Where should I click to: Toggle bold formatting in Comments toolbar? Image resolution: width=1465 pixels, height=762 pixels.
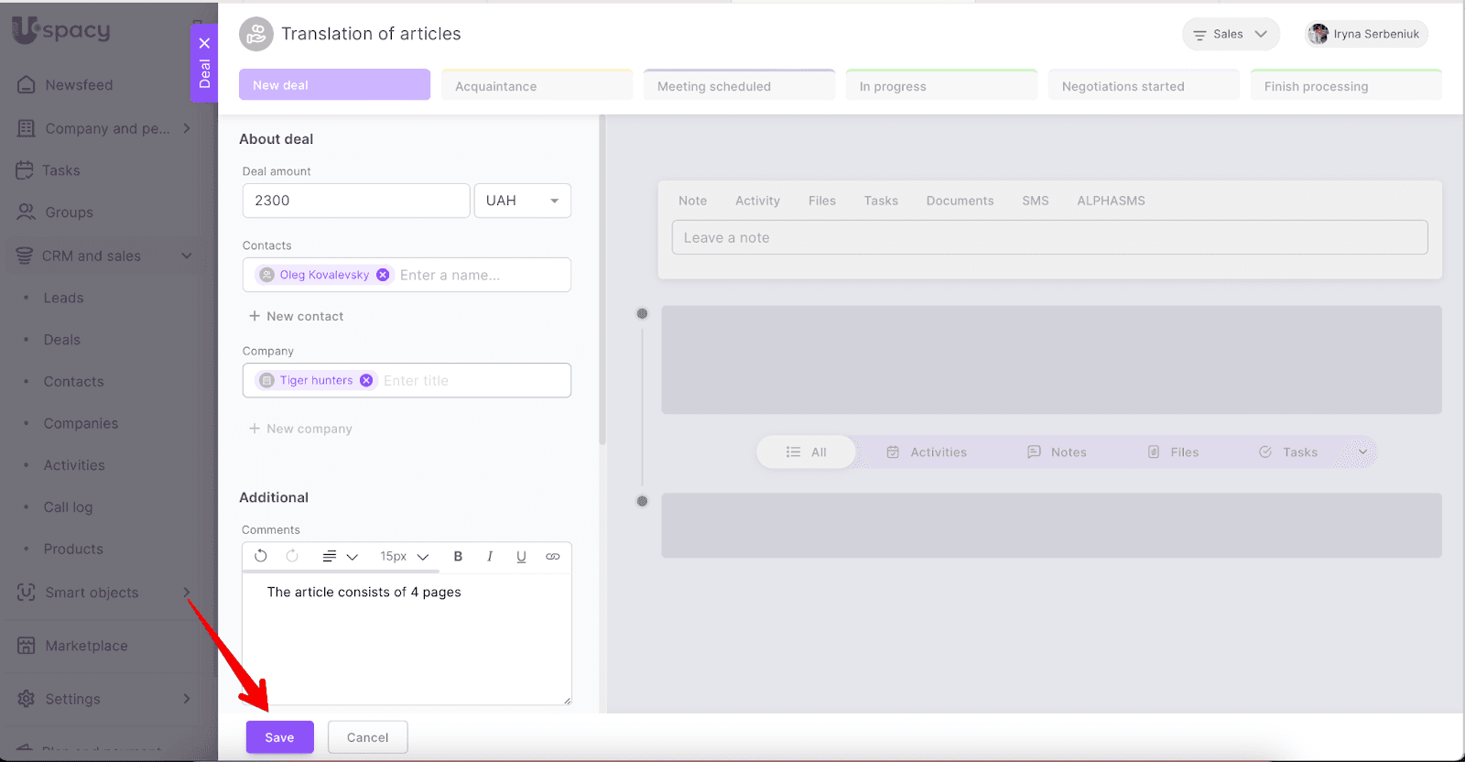pos(458,556)
